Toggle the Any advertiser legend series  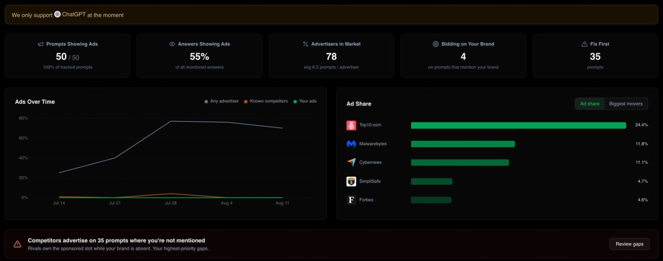(x=222, y=101)
